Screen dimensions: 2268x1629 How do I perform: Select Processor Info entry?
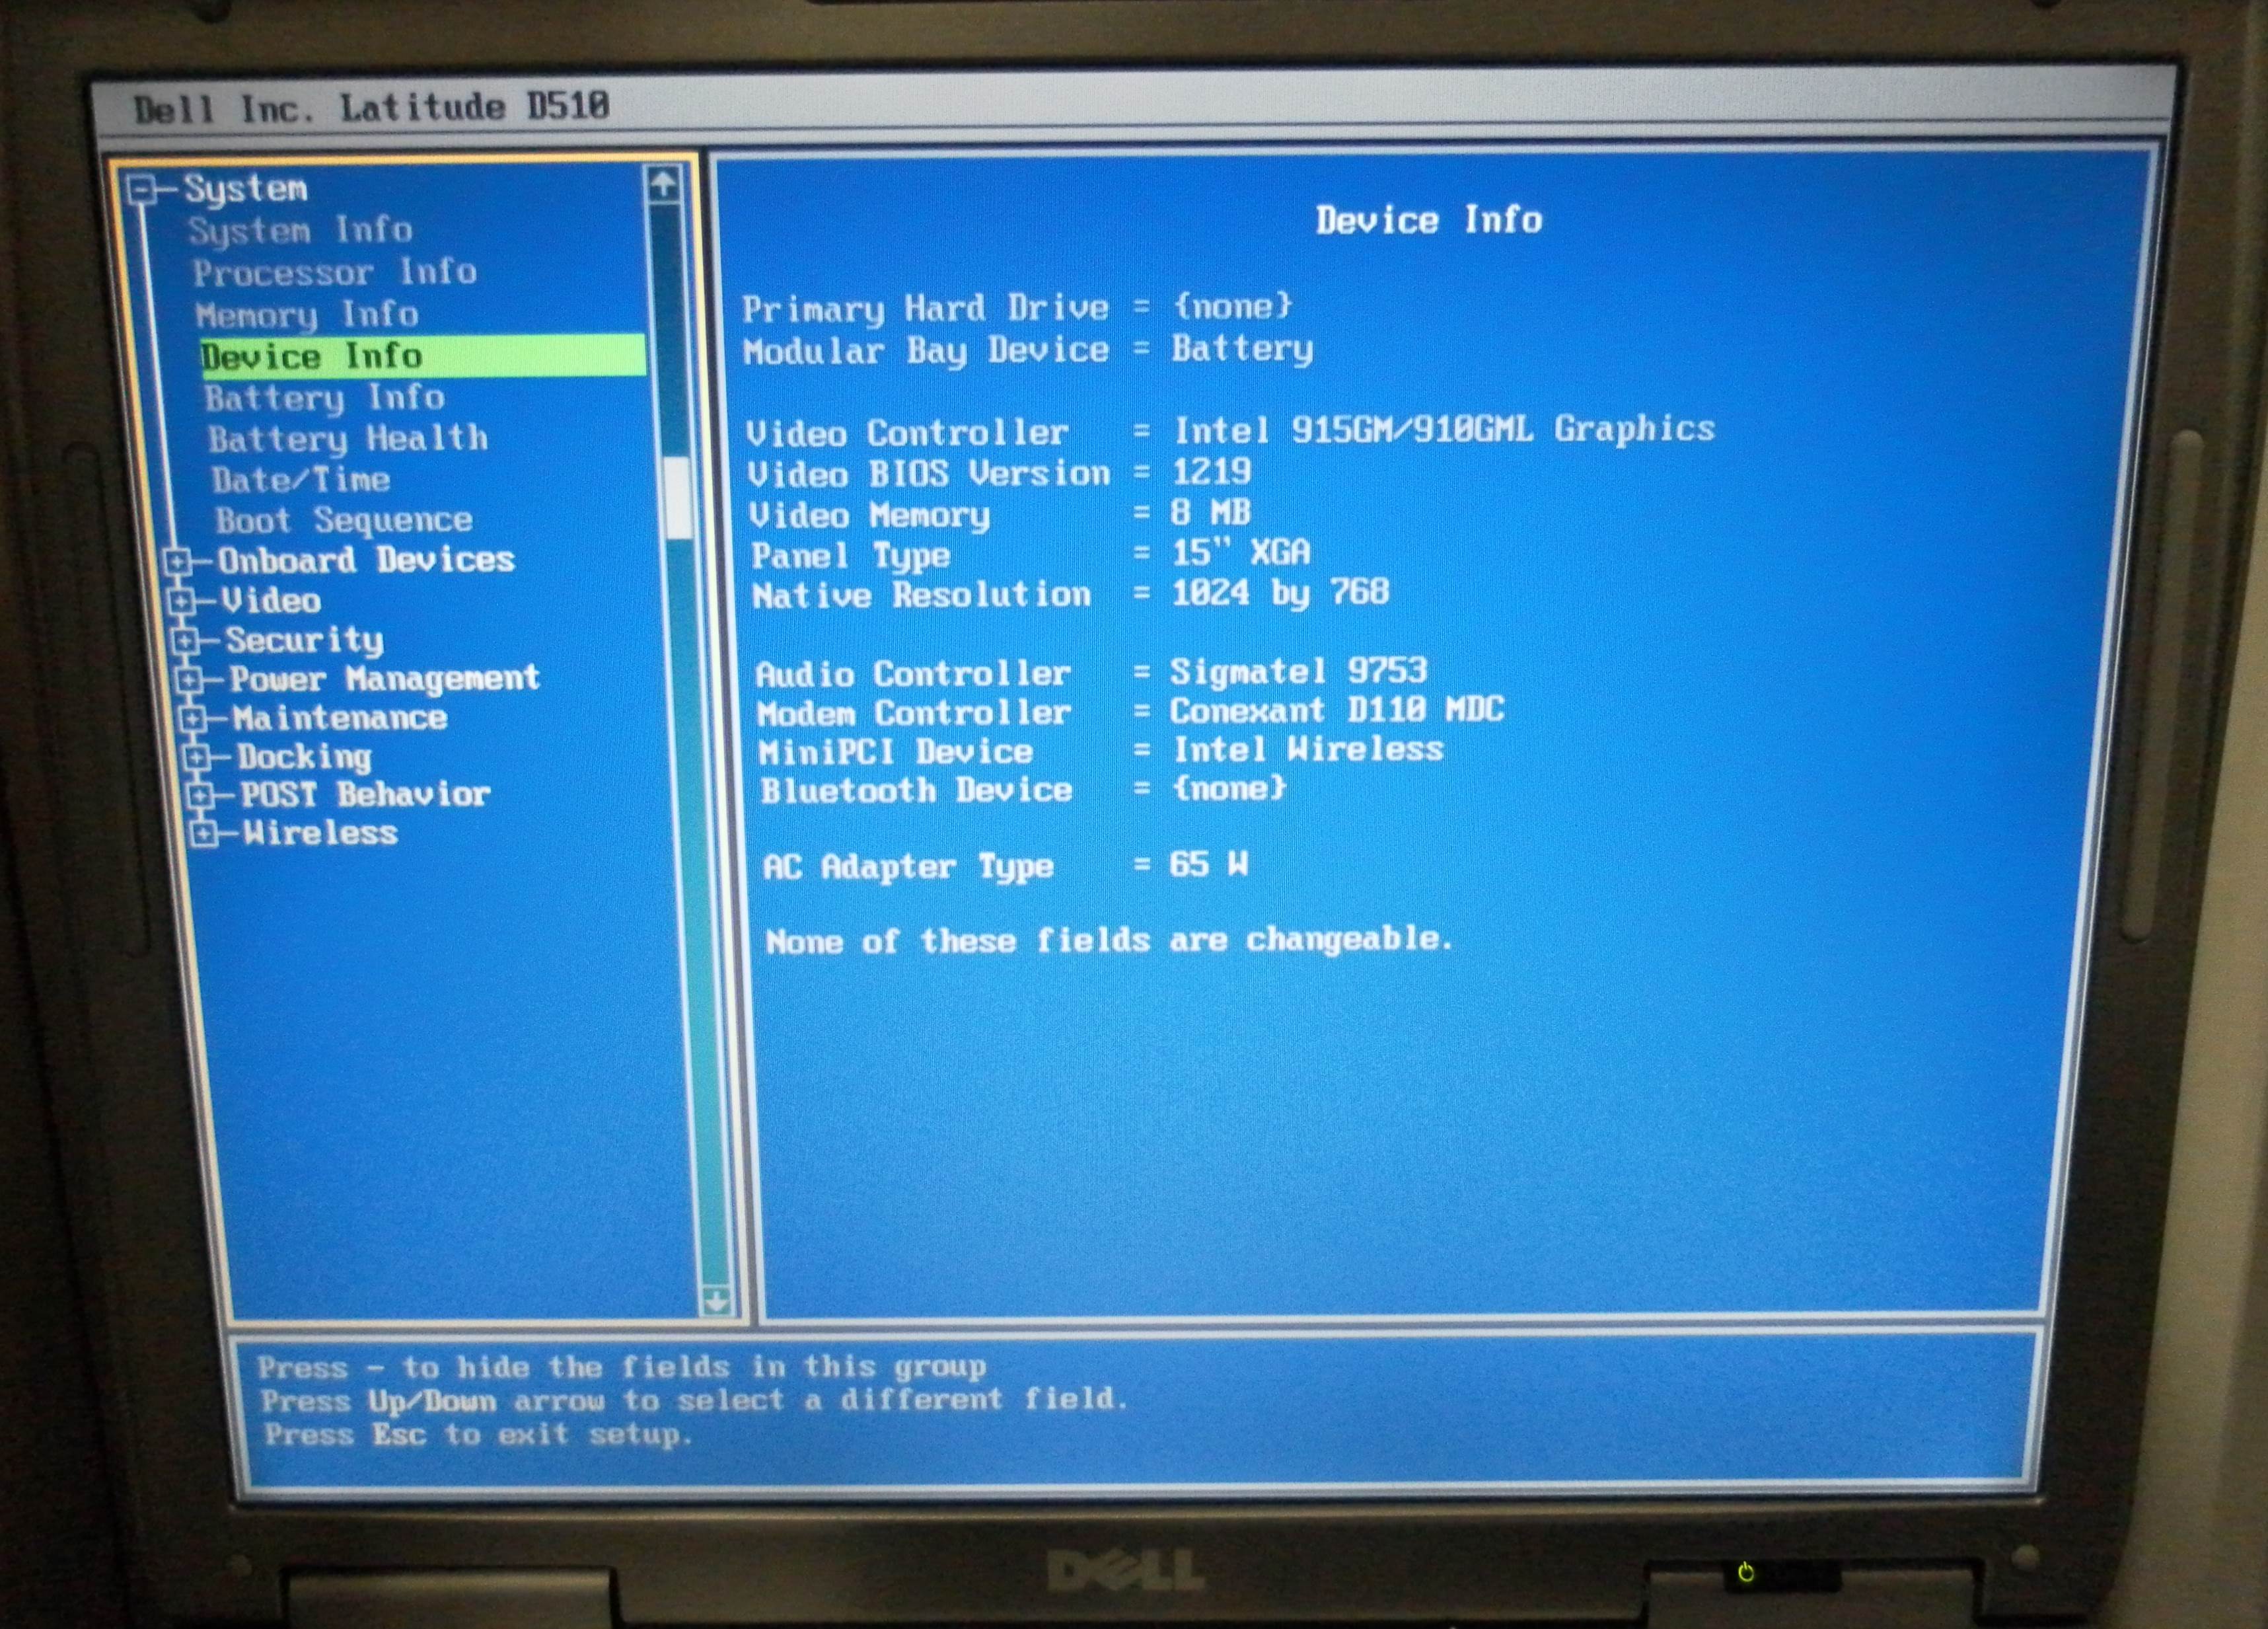click(334, 272)
